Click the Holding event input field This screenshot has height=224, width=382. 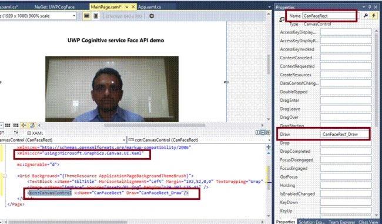click(346, 185)
